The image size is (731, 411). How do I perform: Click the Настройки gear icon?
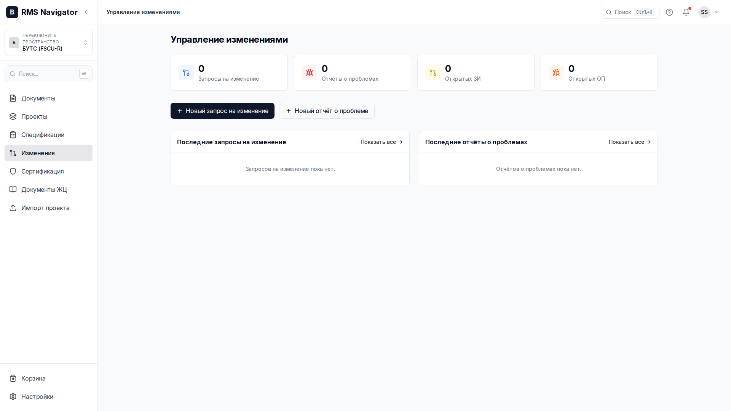tap(13, 397)
